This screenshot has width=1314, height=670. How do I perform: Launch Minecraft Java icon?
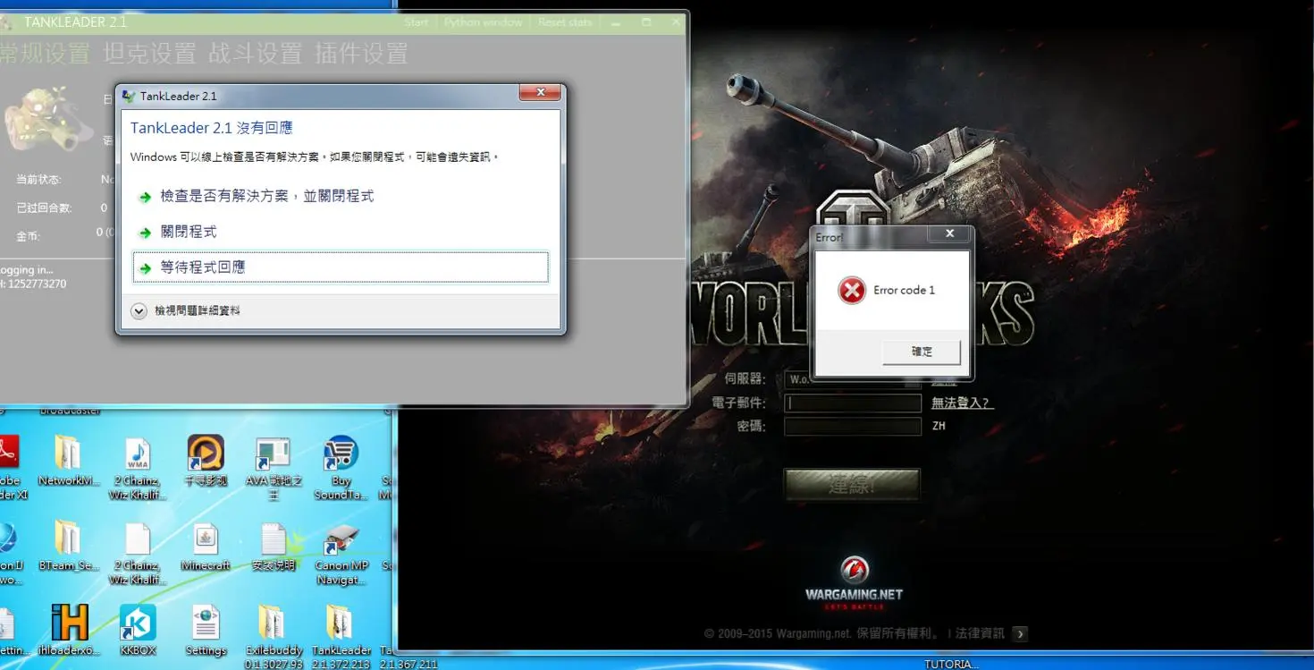(x=206, y=546)
